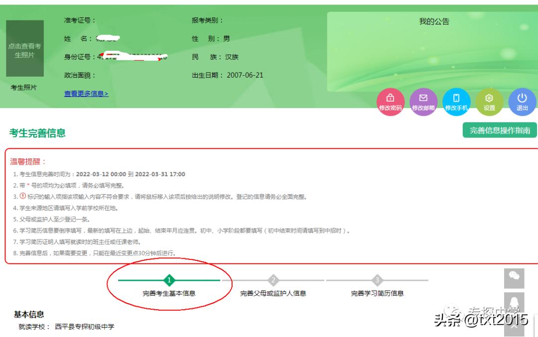Click the 完善考生基本信息 label

point(169,294)
